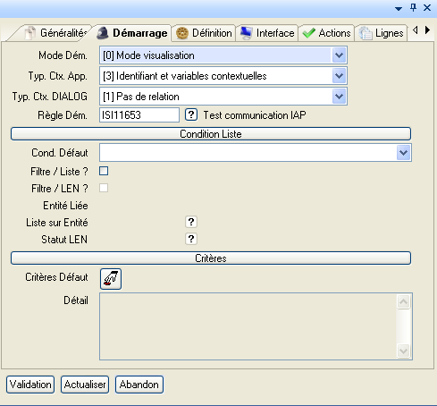
Task: Show previous tabs with the left arrow
Action: point(416,30)
